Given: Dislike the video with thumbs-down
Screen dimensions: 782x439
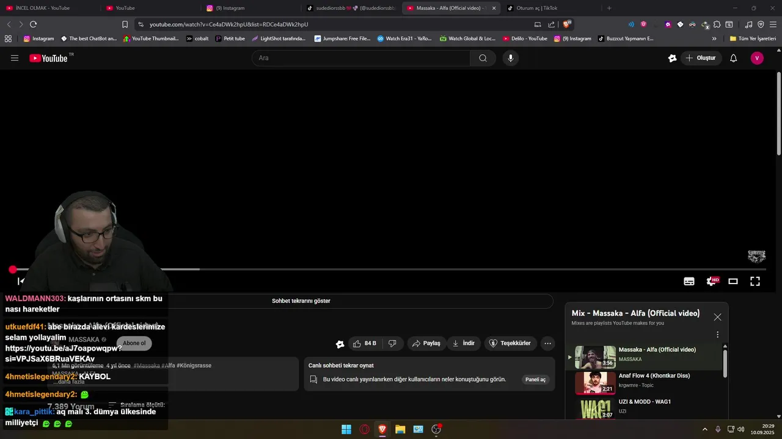Looking at the screenshot, I should [x=392, y=343].
